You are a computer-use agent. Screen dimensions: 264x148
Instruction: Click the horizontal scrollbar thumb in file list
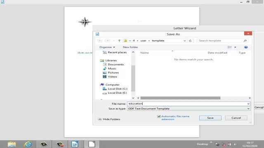point(180,98)
